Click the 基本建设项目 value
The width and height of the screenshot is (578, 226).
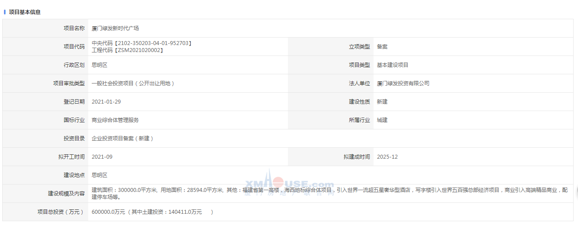(393, 65)
